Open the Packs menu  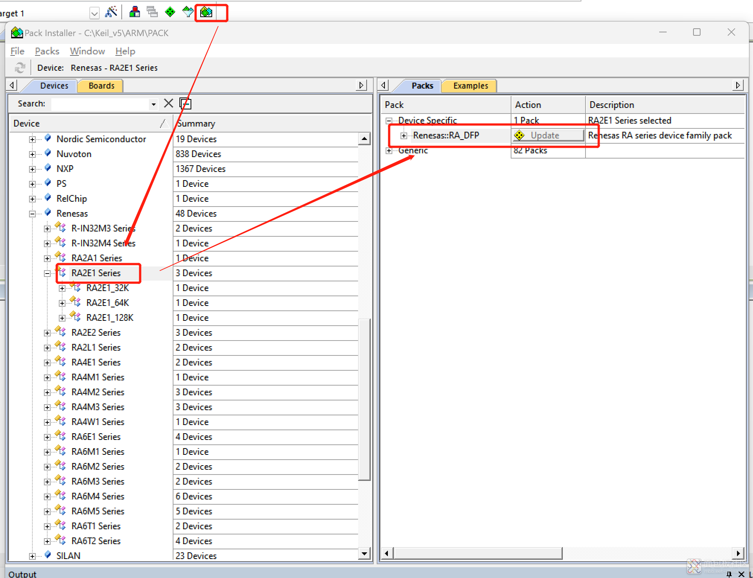pos(47,51)
